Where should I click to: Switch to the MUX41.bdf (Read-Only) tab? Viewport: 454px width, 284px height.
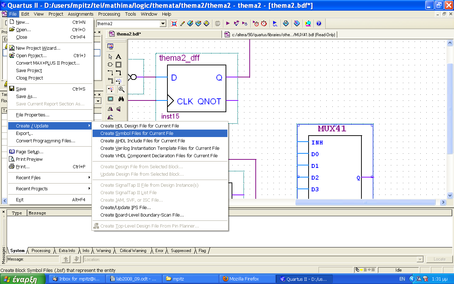[x=280, y=34]
